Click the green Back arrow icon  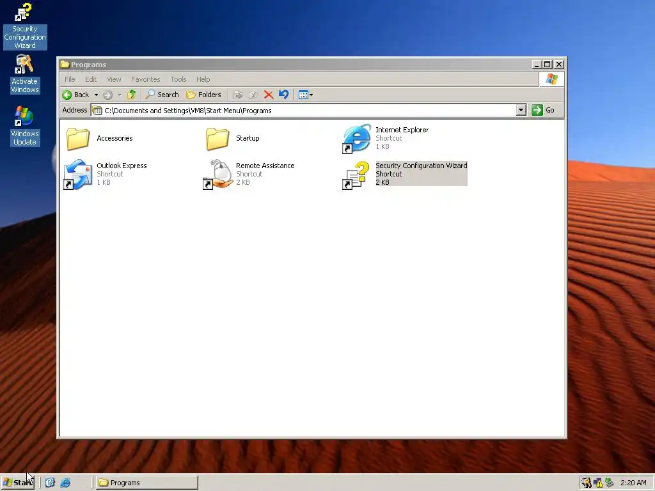(67, 95)
